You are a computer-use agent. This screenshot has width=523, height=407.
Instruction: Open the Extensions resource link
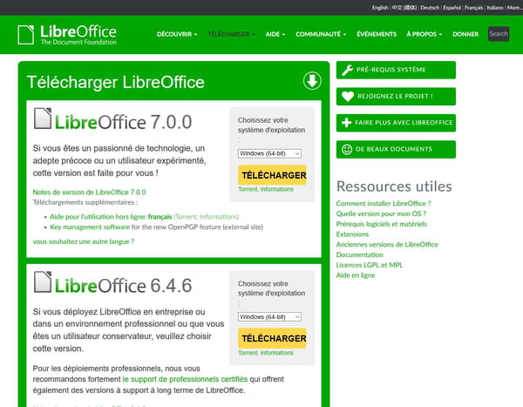[352, 234]
